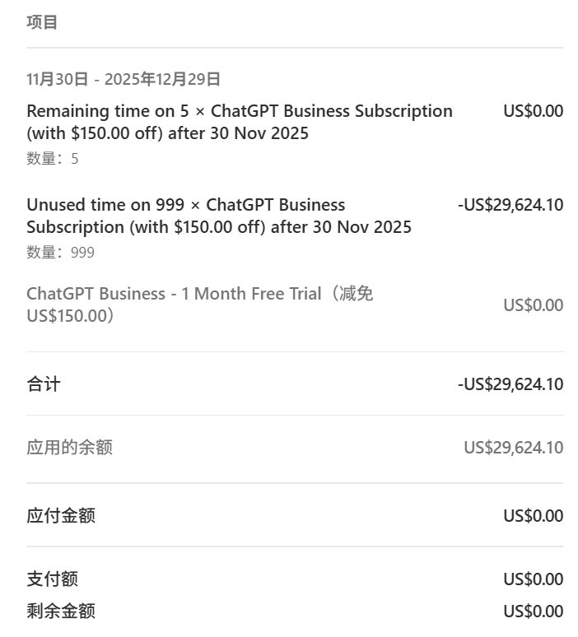Click the 应付金额 amount due label

pos(61,516)
